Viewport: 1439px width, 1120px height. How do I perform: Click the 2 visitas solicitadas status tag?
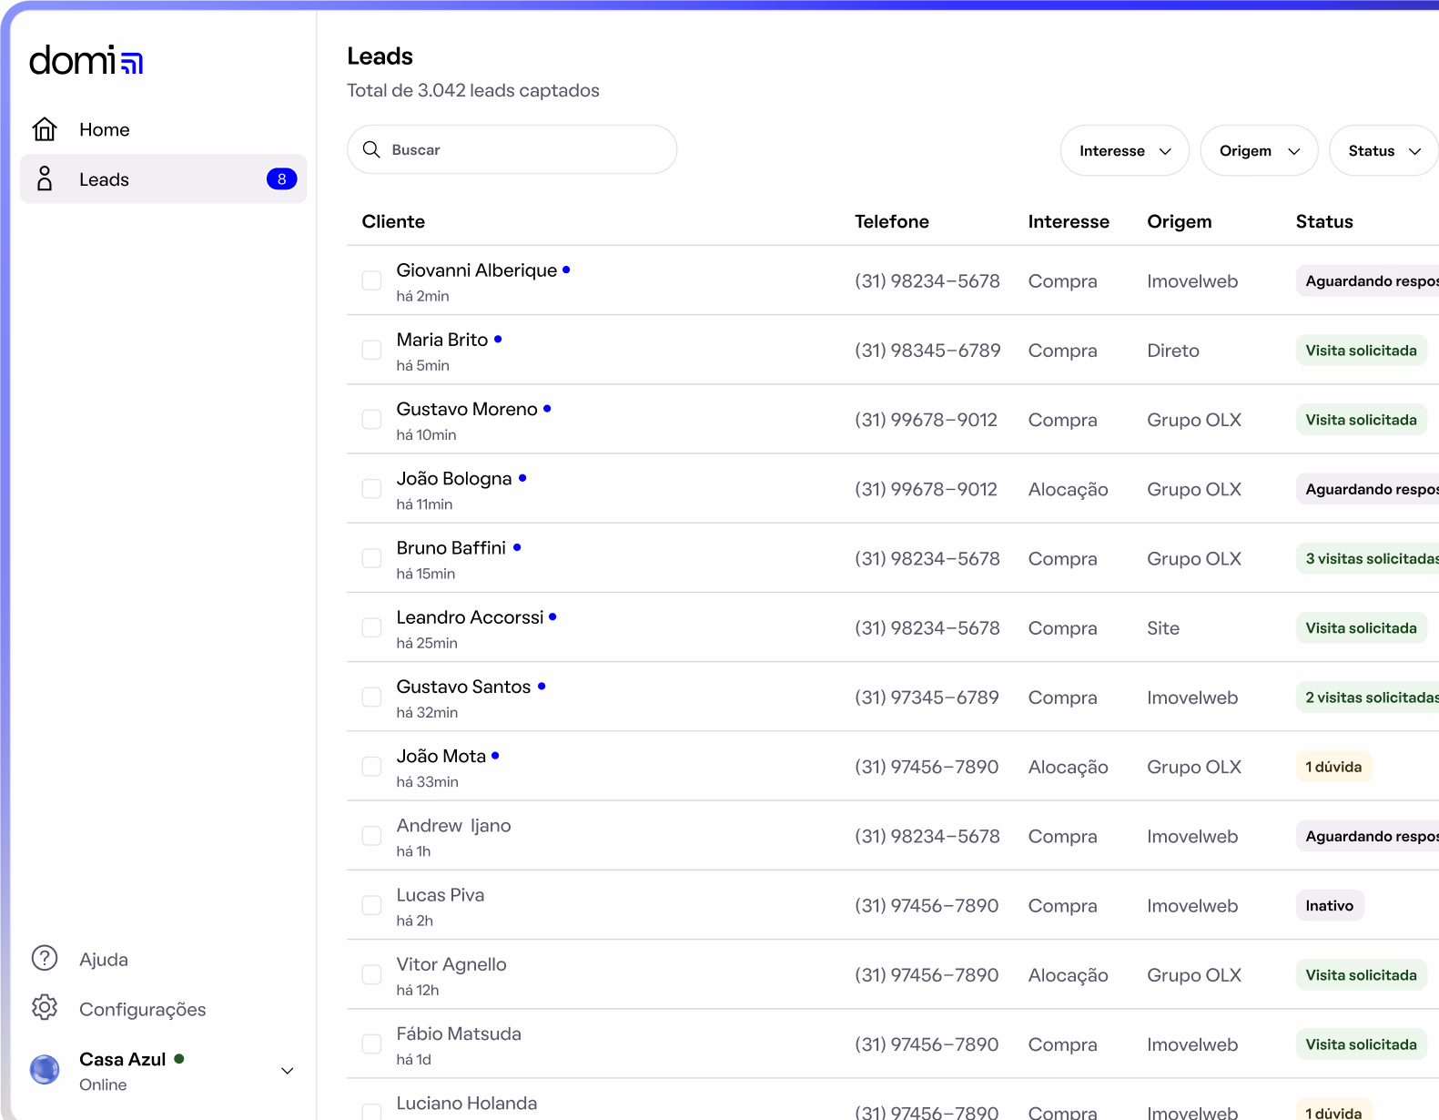pyautogui.click(x=1367, y=697)
